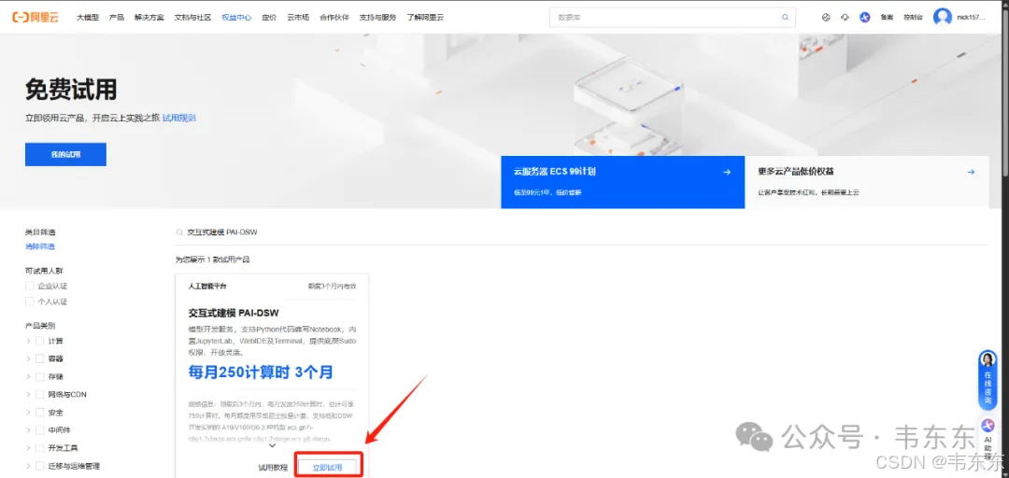Tick the 个人认证 checkbox
1009x478 pixels.
point(29,301)
